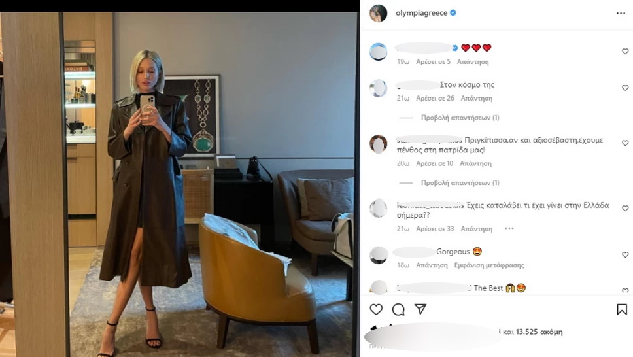This screenshot has height=357, width=633.
Task: Reply to the Ελλάδα σήμερα comment
Action: click(476, 229)
